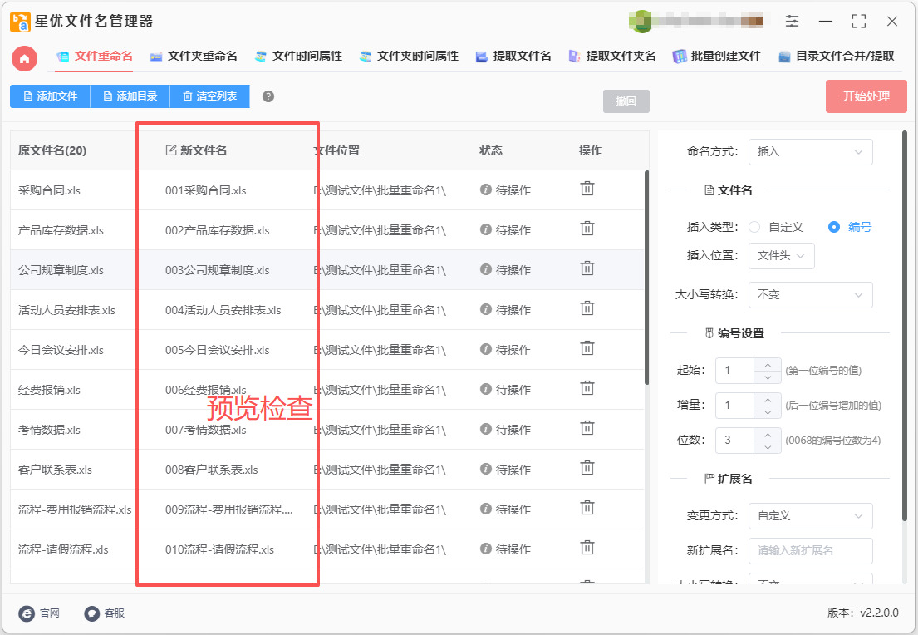
Task: Delete the 经费报销.xls row
Action: tap(587, 388)
